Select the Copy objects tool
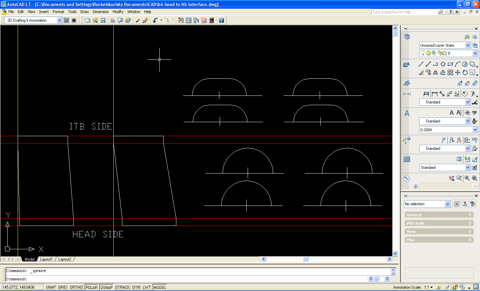Screen dimensions: 480x291 coord(428,72)
